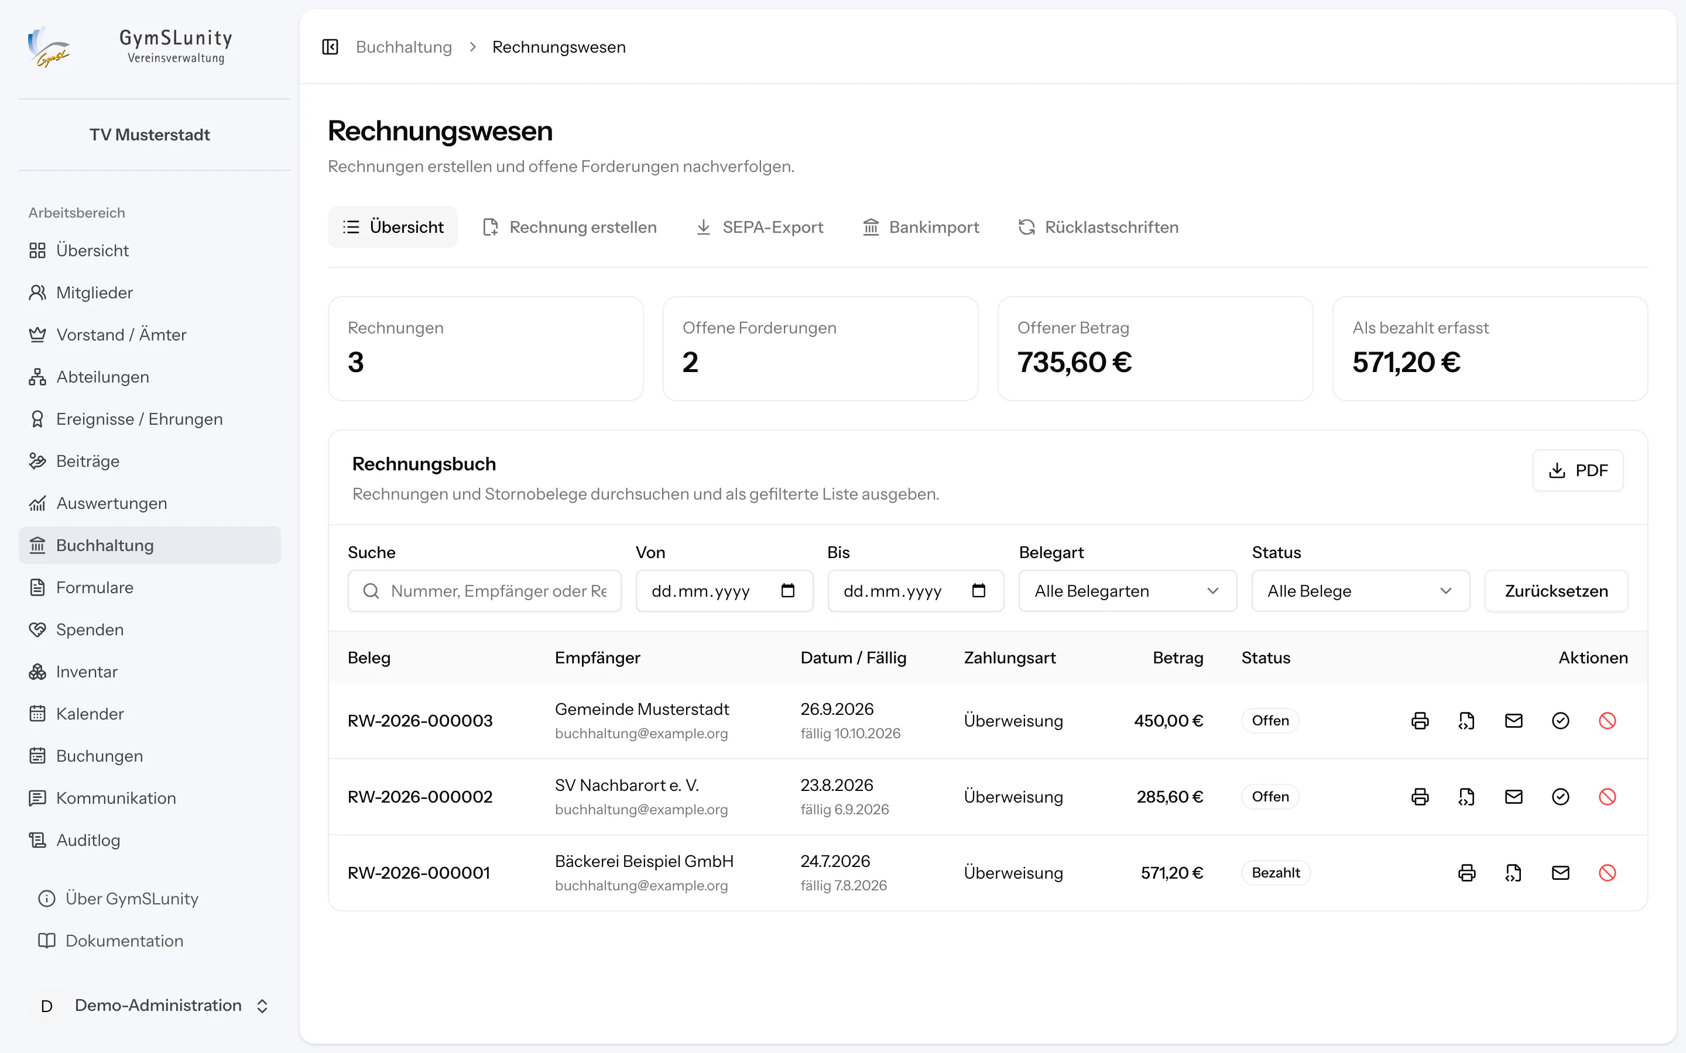The height and width of the screenshot is (1053, 1686).
Task: Open calendar picker in Bis field
Action: pos(979,591)
